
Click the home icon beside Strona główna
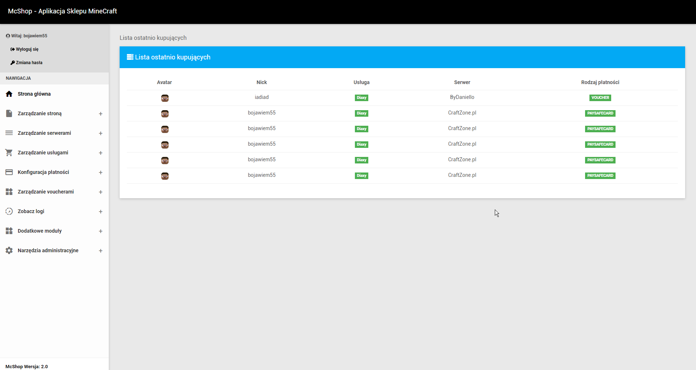[9, 94]
